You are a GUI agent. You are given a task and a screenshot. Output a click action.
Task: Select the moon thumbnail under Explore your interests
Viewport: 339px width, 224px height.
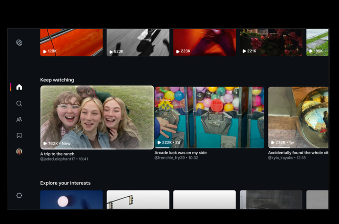[x=72, y=200]
